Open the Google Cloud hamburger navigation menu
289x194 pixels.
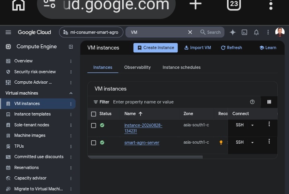point(8,32)
